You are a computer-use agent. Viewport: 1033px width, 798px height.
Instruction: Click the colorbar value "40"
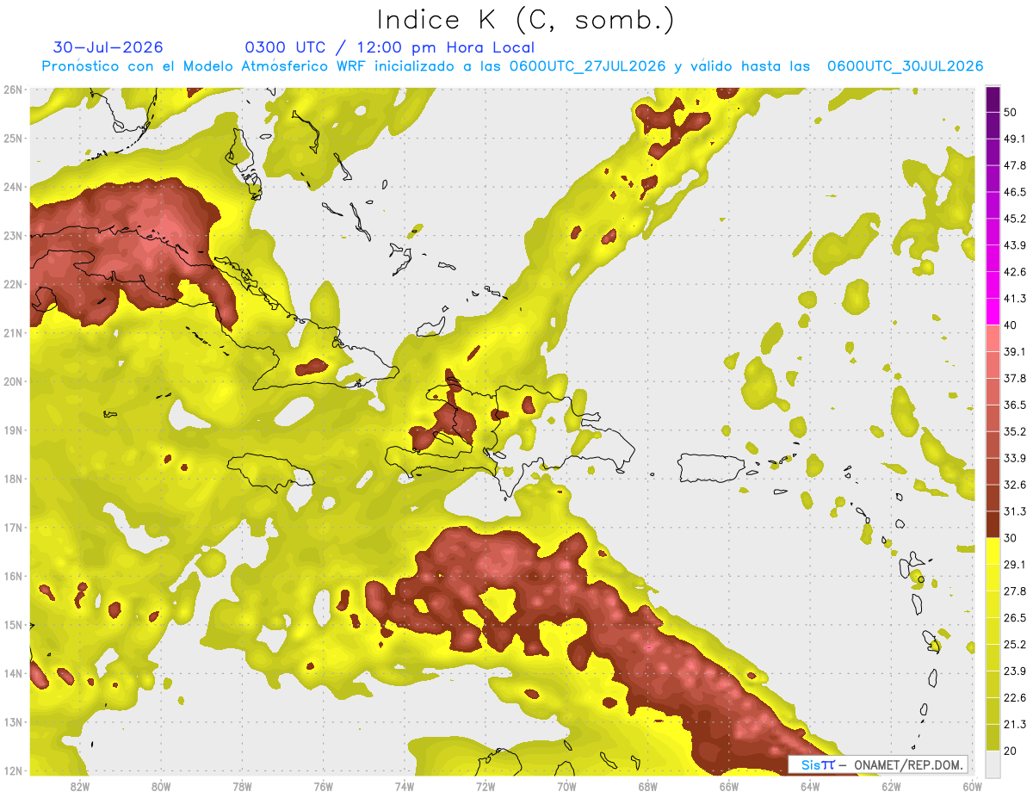[1011, 325]
